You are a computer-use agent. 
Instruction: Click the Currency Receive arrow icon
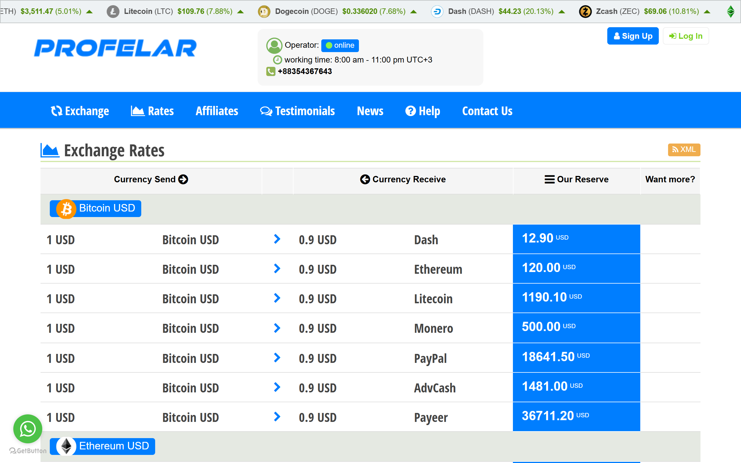click(365, 179)
